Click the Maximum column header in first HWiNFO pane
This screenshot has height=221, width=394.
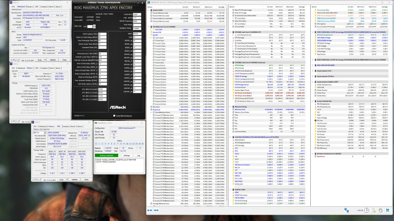208,7
